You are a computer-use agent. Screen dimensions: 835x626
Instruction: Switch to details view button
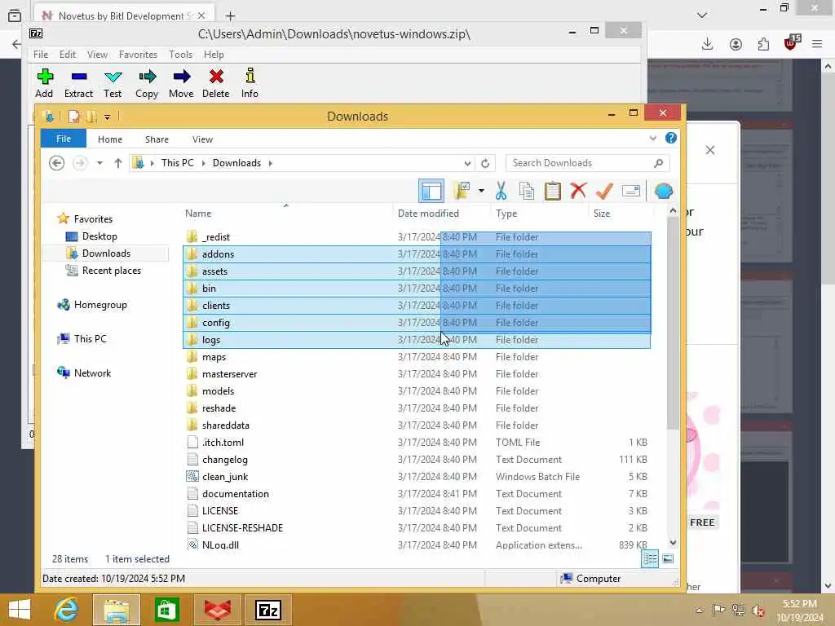(x=650, y=559)
